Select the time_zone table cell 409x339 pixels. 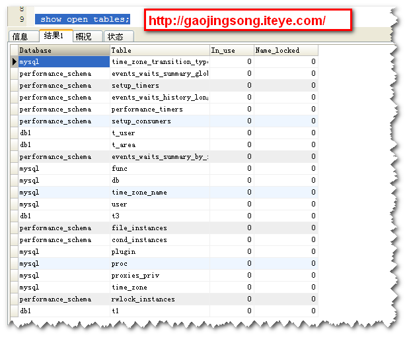click(160, 287)
